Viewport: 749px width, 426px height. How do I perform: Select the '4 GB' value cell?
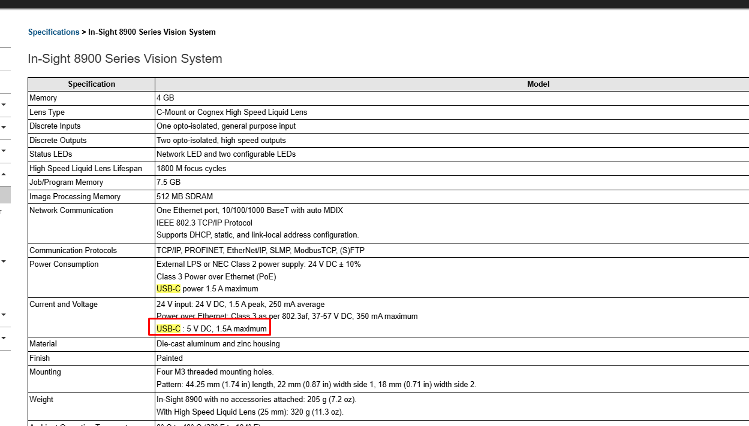pyautogui.click(x=452, y=98)
